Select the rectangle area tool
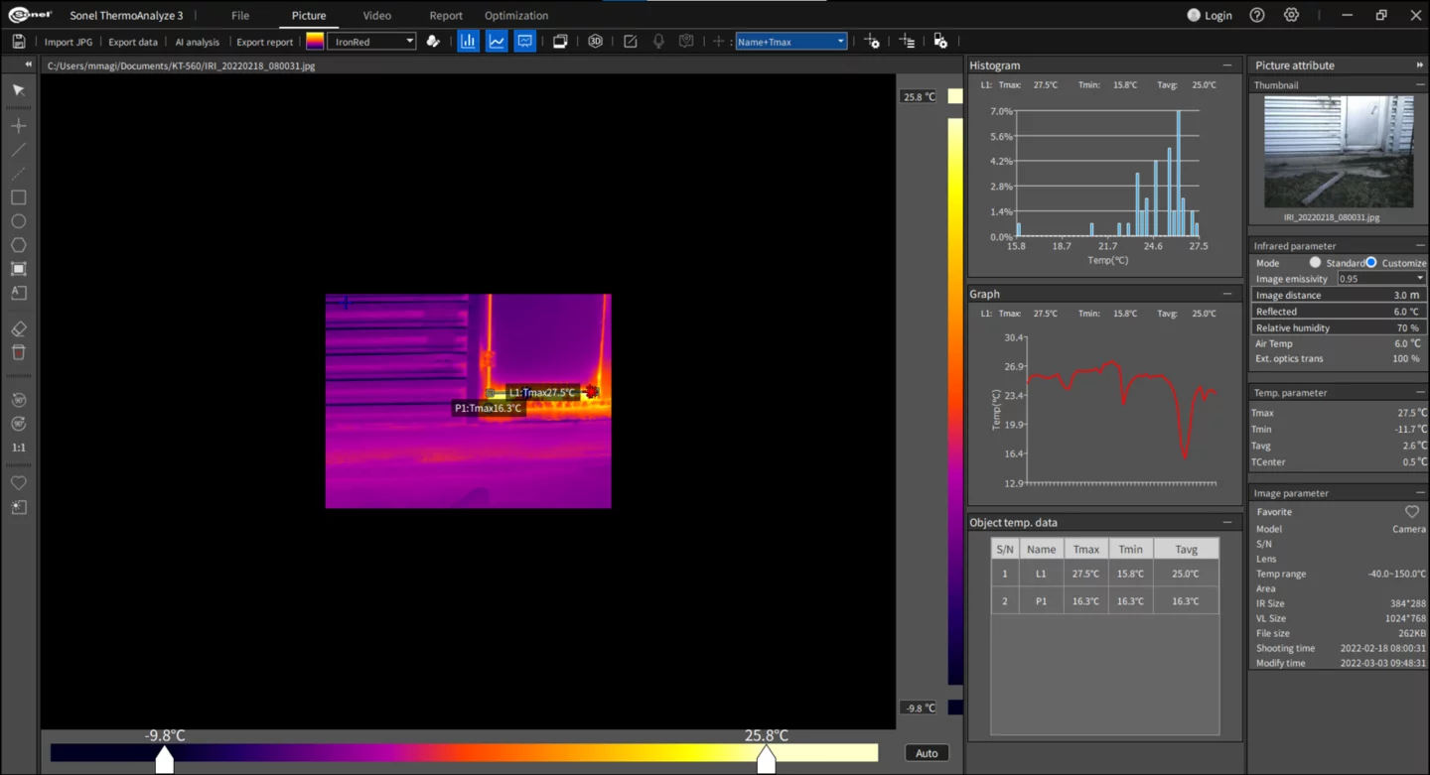Screen dimensions: 1430x775 coord(18,197)
